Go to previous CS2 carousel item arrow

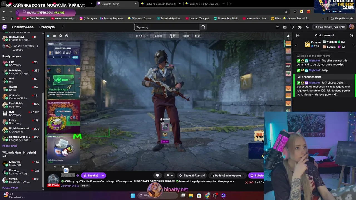click(55, 167)
